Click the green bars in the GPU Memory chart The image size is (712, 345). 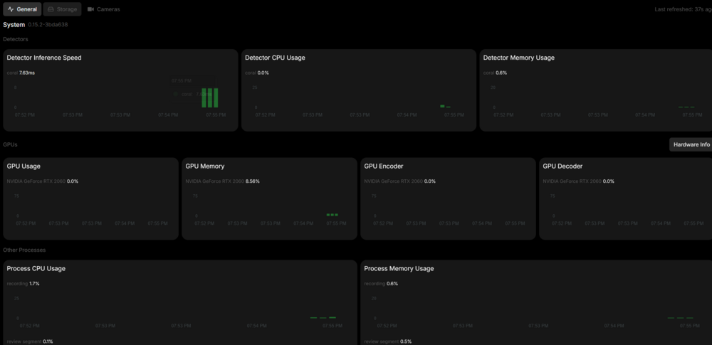333,215
